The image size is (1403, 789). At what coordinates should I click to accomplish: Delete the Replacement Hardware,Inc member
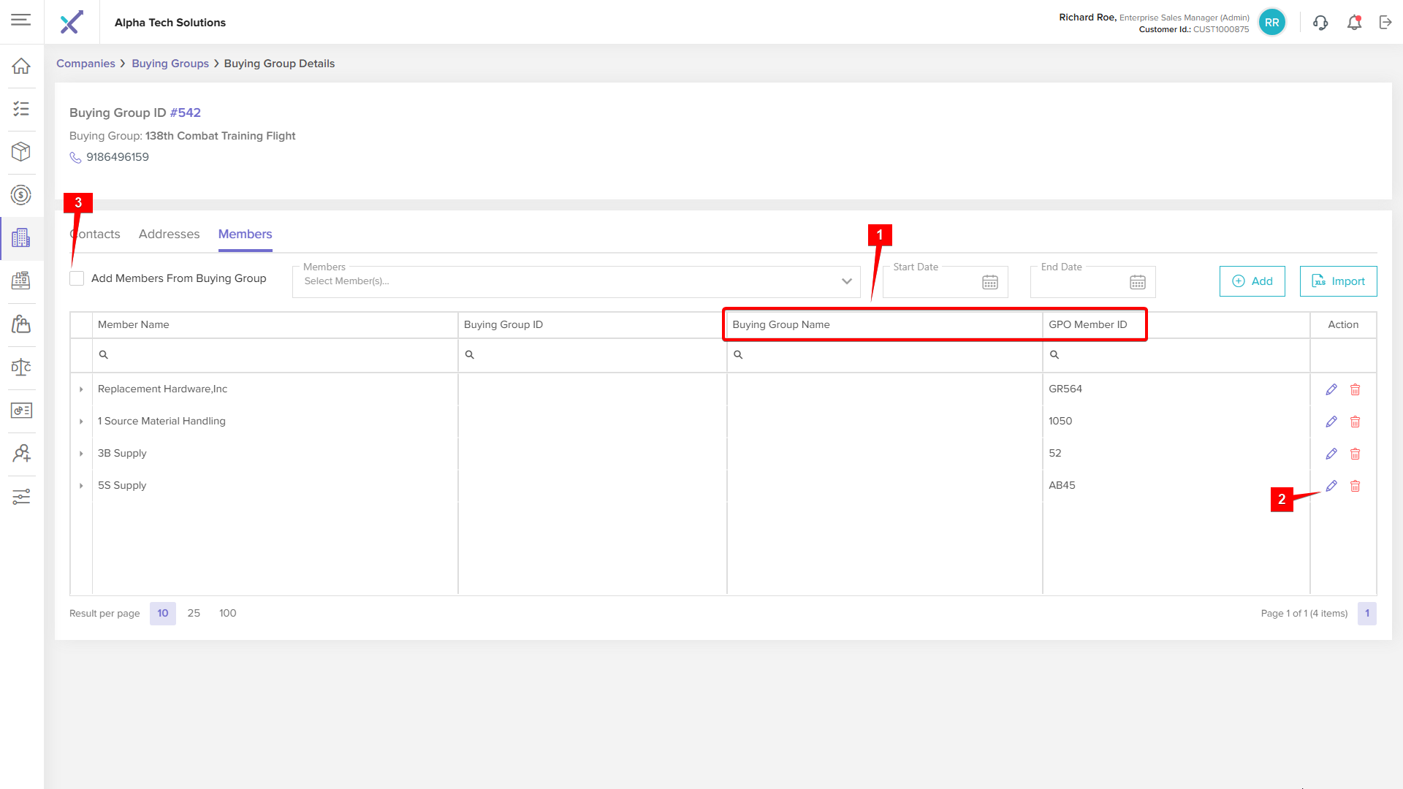tap(1355, 389)
